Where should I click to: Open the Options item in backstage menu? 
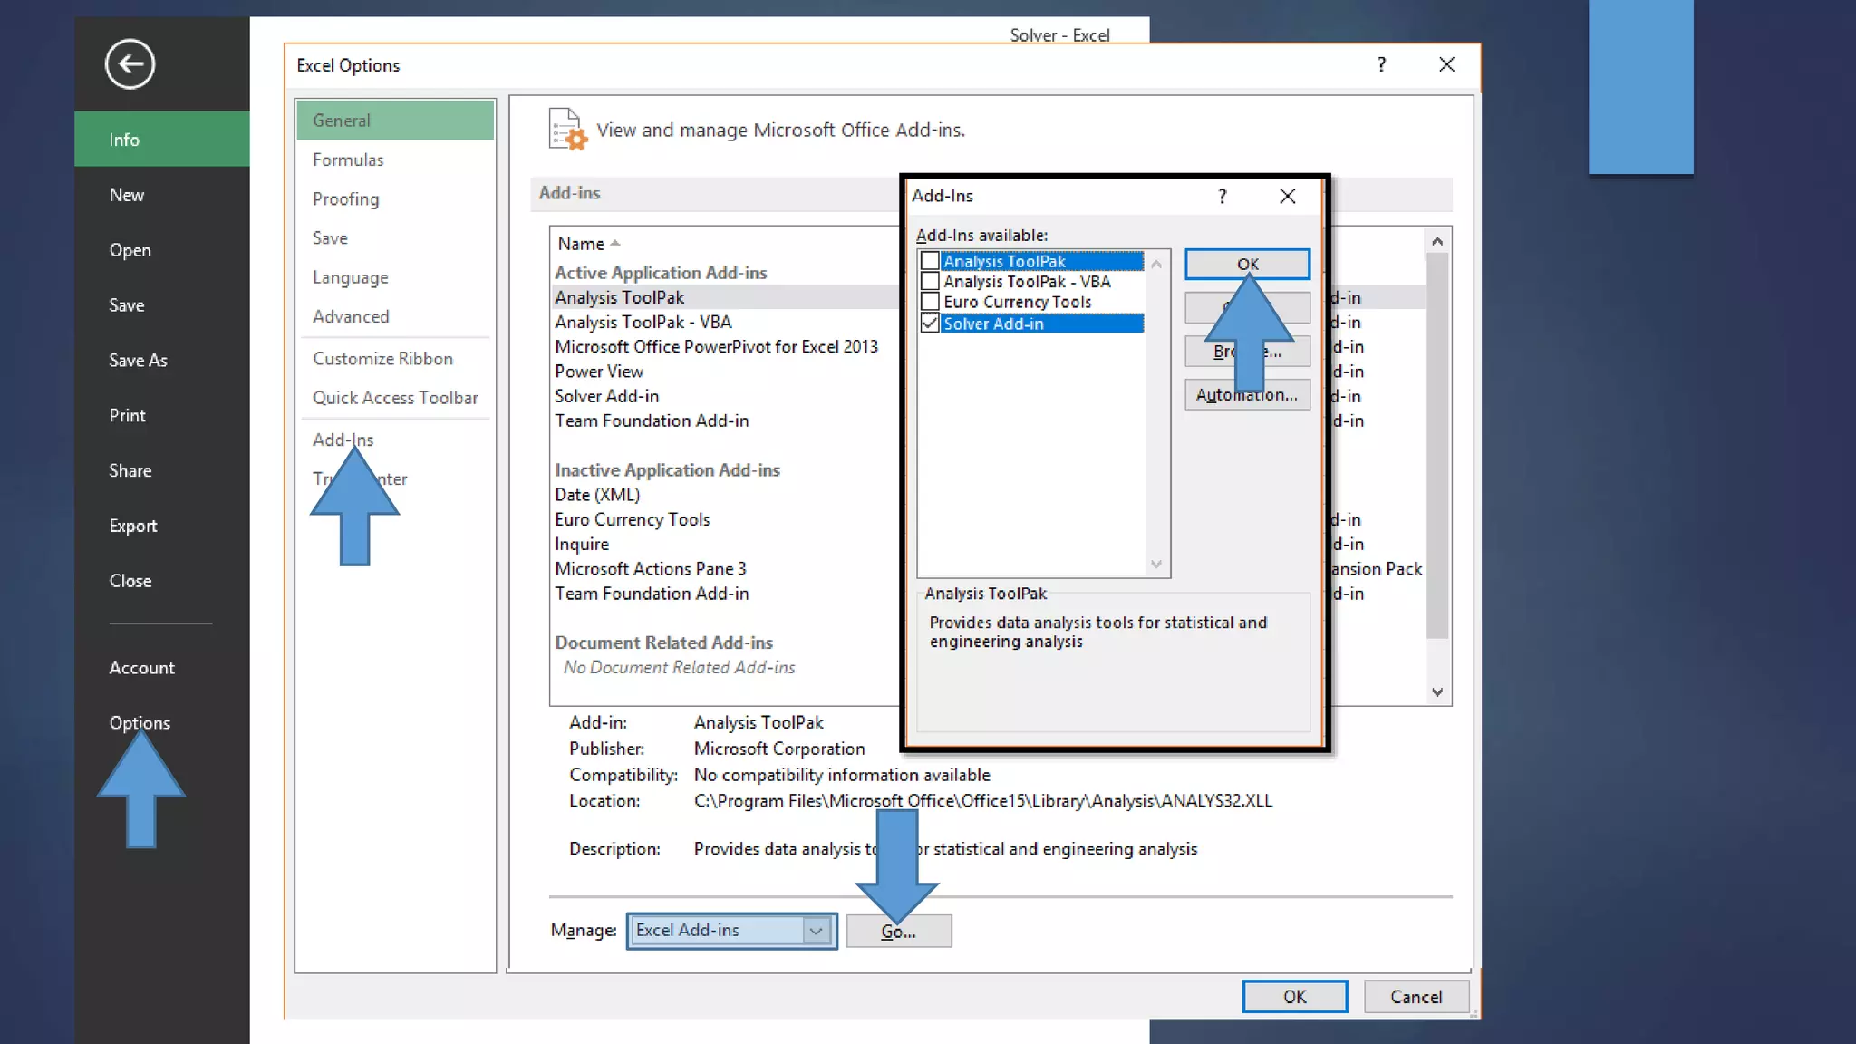140,722
